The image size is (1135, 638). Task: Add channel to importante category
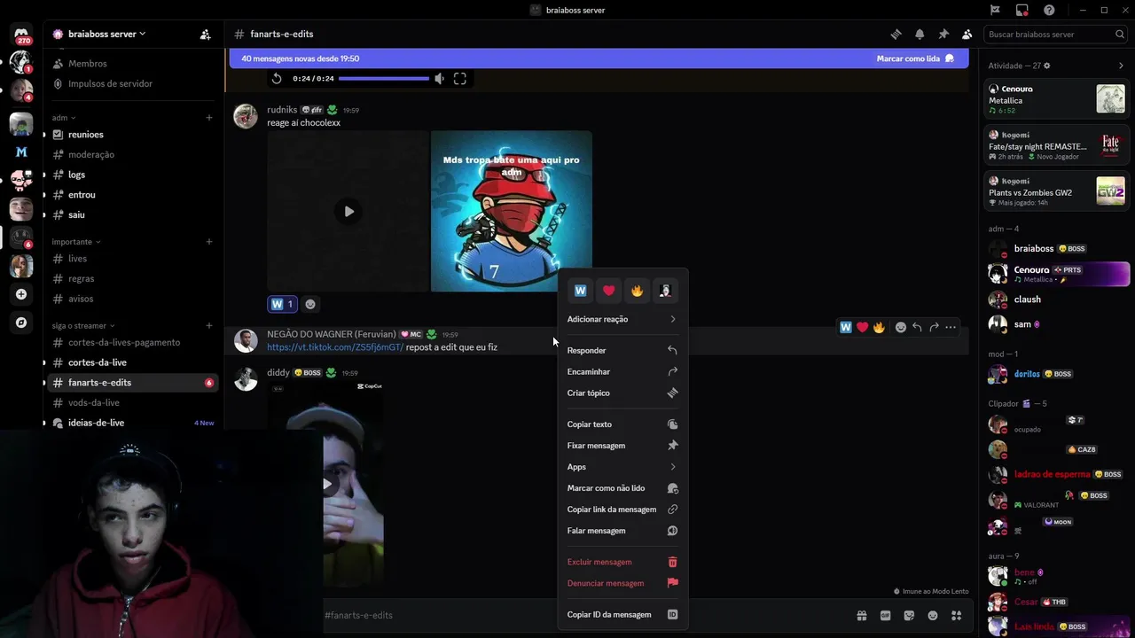tap(209, 241)
